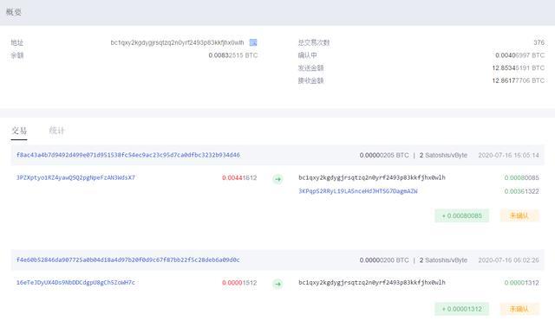Viewport: 555px width, 327px height.
Task: Open input address 3PZXptyo1RZ4yawQSQ2pgNpeFzAN3WdsX7
Action: (x=75, y=177)
